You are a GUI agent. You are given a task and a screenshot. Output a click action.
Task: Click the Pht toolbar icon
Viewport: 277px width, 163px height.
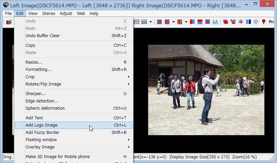271,22
